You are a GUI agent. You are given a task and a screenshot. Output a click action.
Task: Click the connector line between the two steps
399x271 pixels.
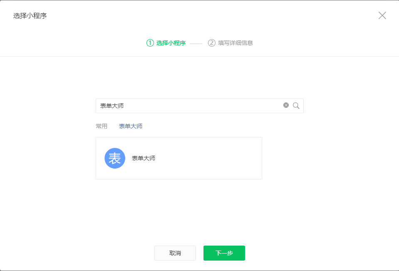pyautogui.click(x=196, y=43)
